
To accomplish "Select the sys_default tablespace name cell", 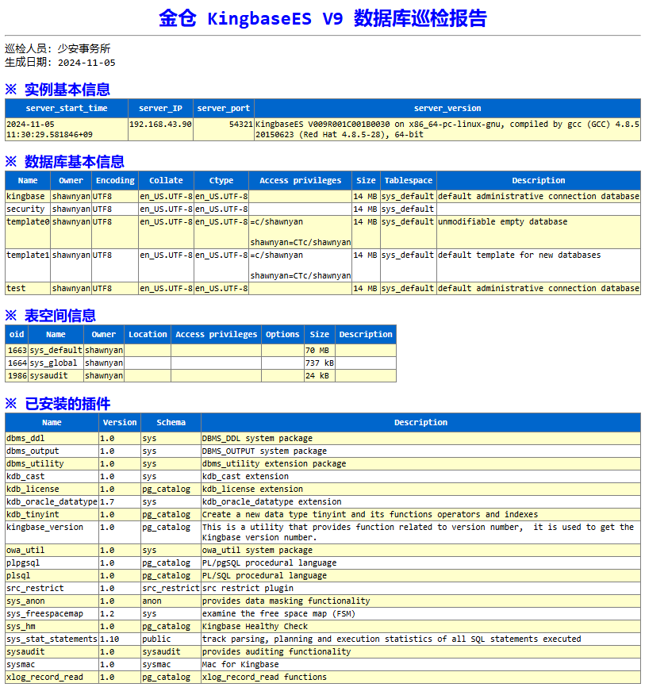I will pos(56,350).
